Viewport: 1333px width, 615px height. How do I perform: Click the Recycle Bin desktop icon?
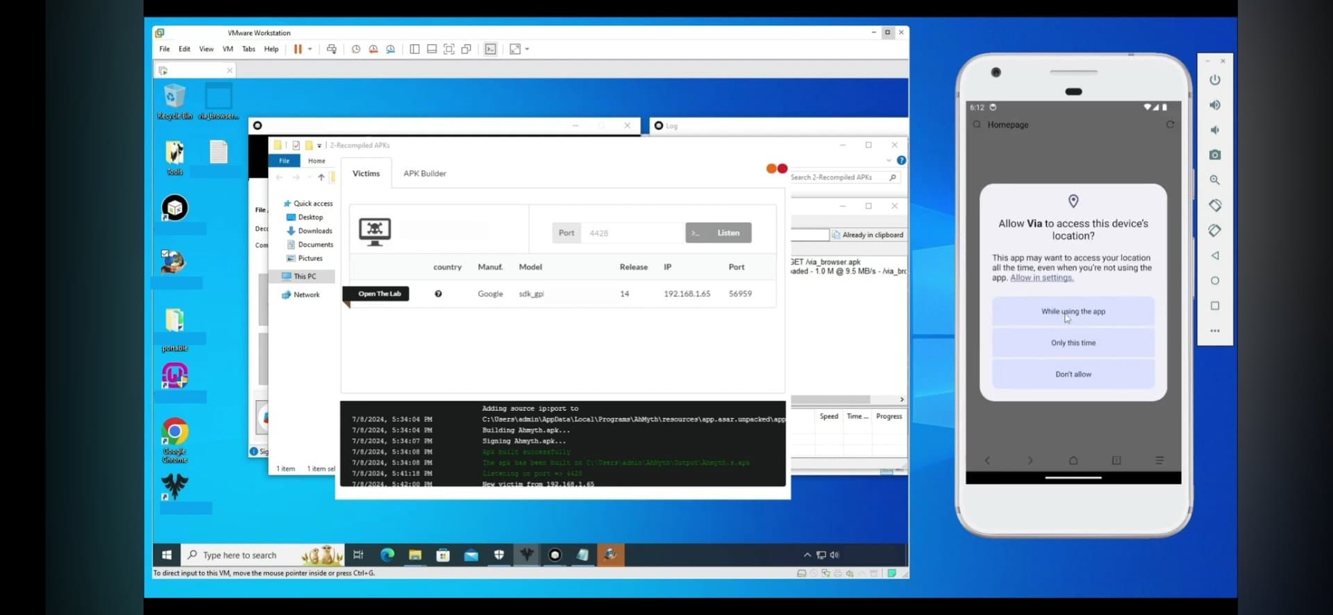pyautogui.click(x=174, y=102)
